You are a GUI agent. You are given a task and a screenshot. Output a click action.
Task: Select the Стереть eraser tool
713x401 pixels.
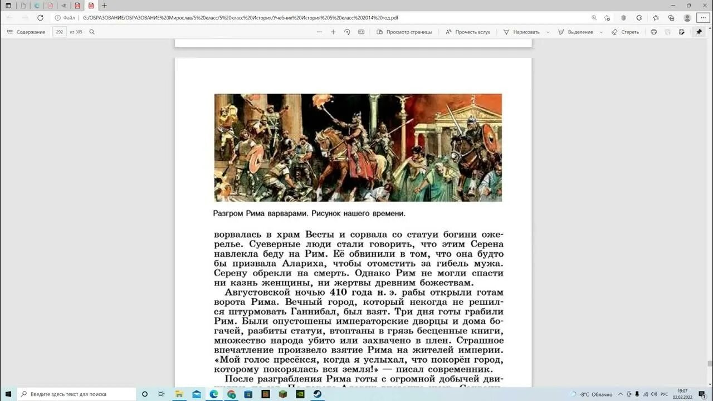[625, 32]
